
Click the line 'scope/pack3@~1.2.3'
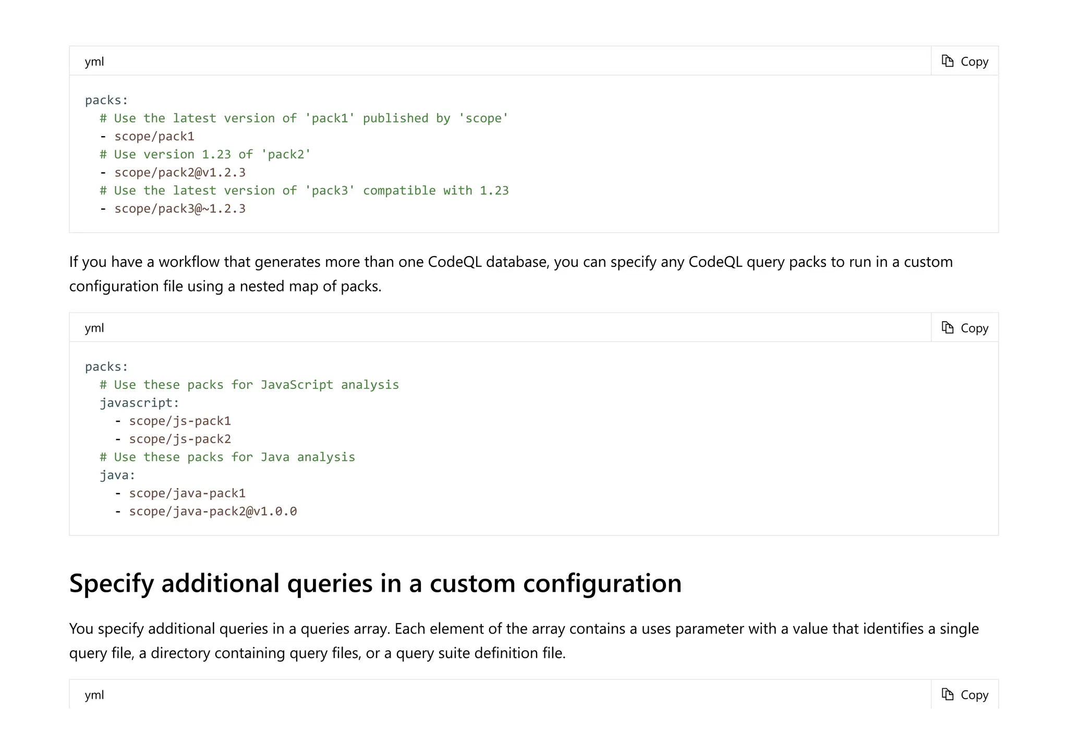pyautogui.click(x=180, y=209)
